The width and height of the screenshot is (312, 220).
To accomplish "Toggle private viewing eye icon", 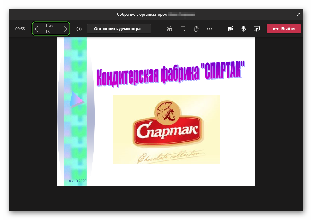I will 79,29.
